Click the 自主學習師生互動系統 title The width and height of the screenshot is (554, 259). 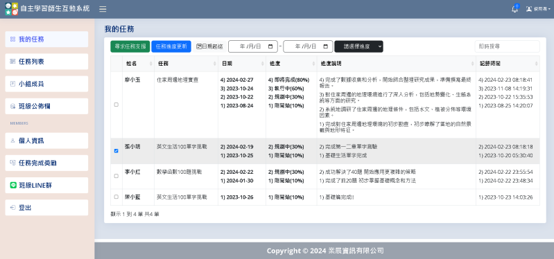click(55, 9)
